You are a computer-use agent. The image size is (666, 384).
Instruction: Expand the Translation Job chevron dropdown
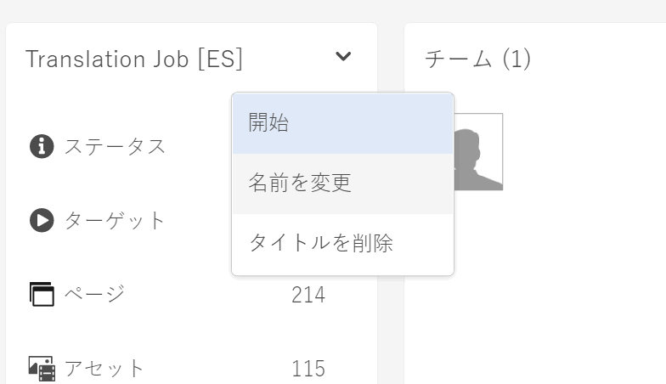[x=343, y=57]
